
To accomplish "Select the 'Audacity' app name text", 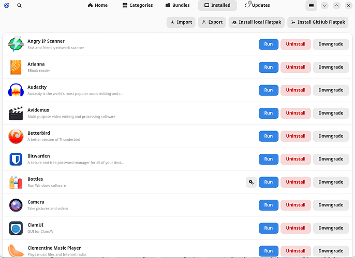I will point(37,87).
